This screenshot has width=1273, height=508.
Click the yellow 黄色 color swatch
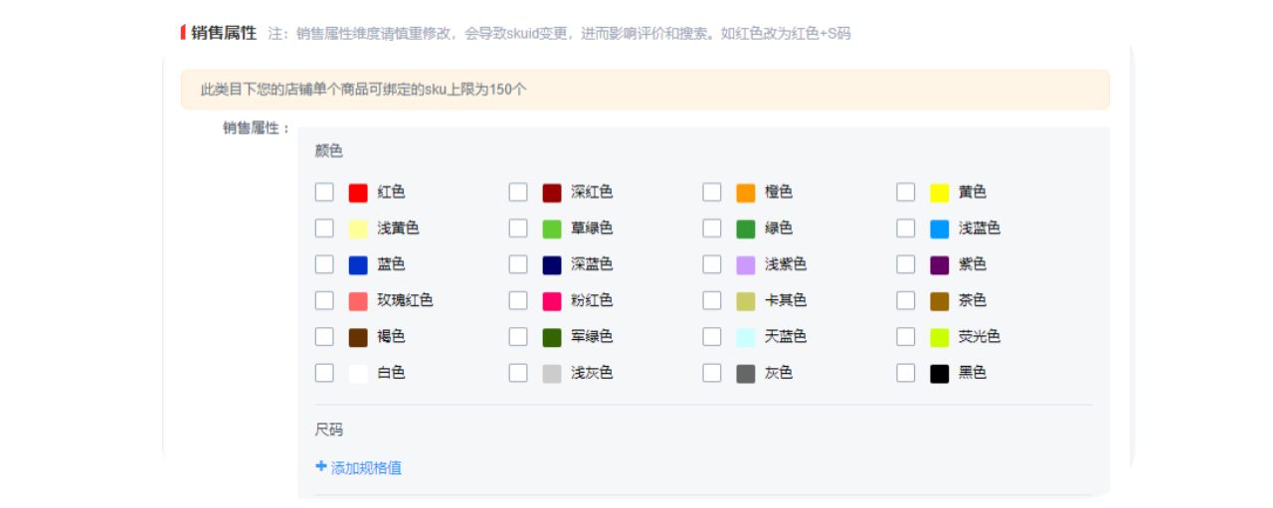coord(939,193)
